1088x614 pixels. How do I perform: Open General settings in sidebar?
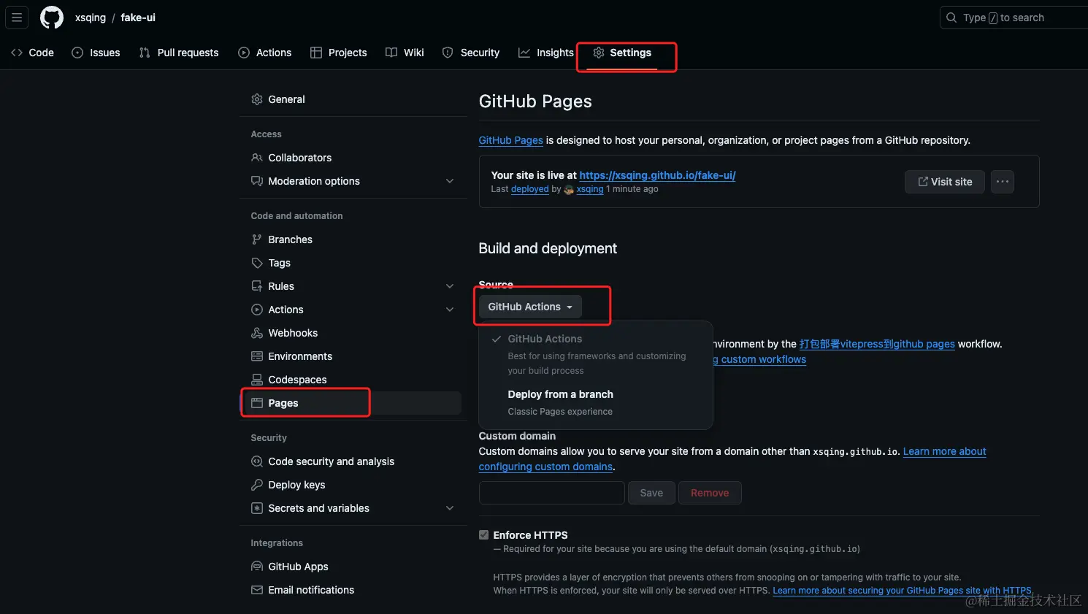coord(353,99)
